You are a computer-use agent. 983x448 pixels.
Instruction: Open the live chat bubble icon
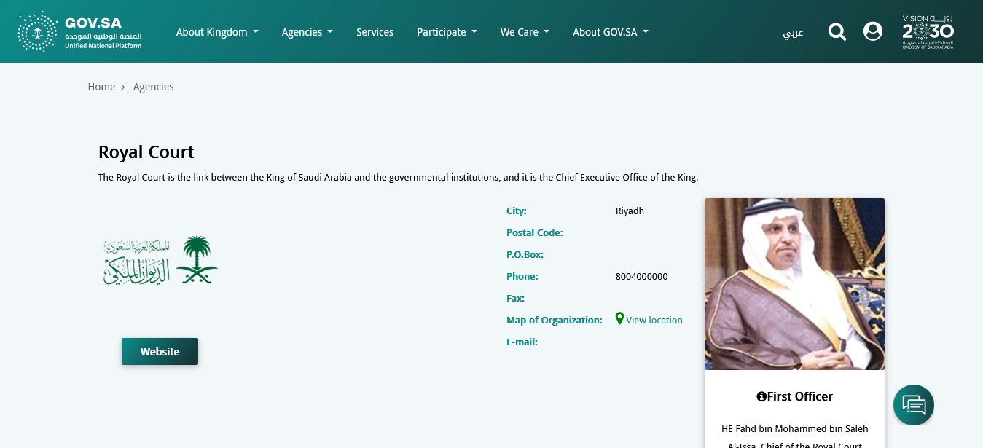coord(914,404)
